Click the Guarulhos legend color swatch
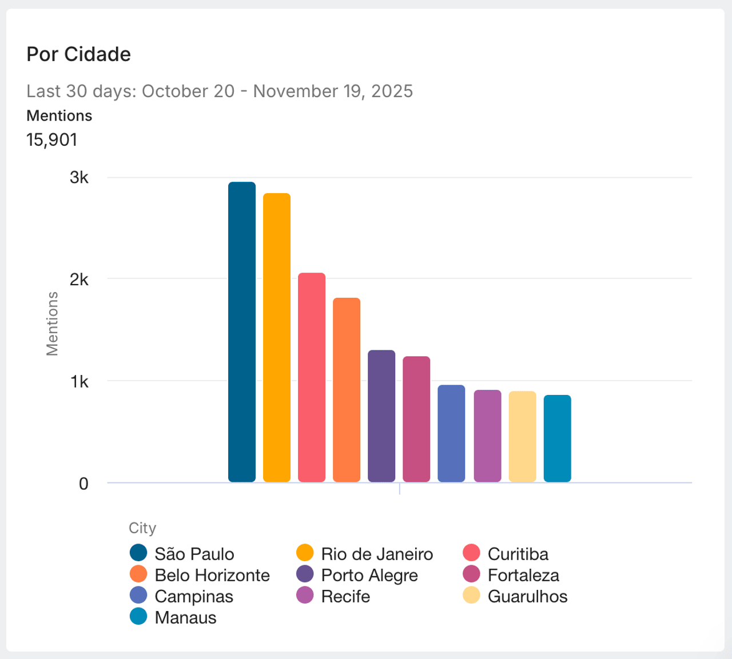The width and height of the screenshot is (732, 659). (471, 596)
